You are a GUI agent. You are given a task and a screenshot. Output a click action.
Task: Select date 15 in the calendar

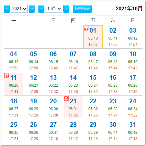point(93,84)
